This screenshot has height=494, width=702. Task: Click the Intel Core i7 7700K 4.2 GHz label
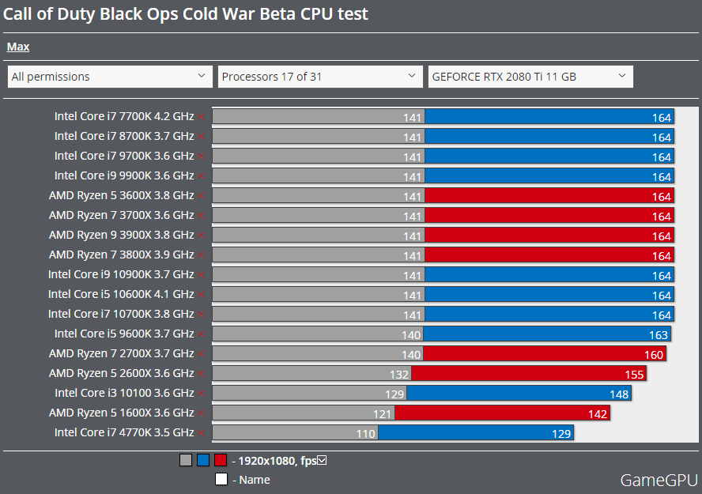[124, 116]
